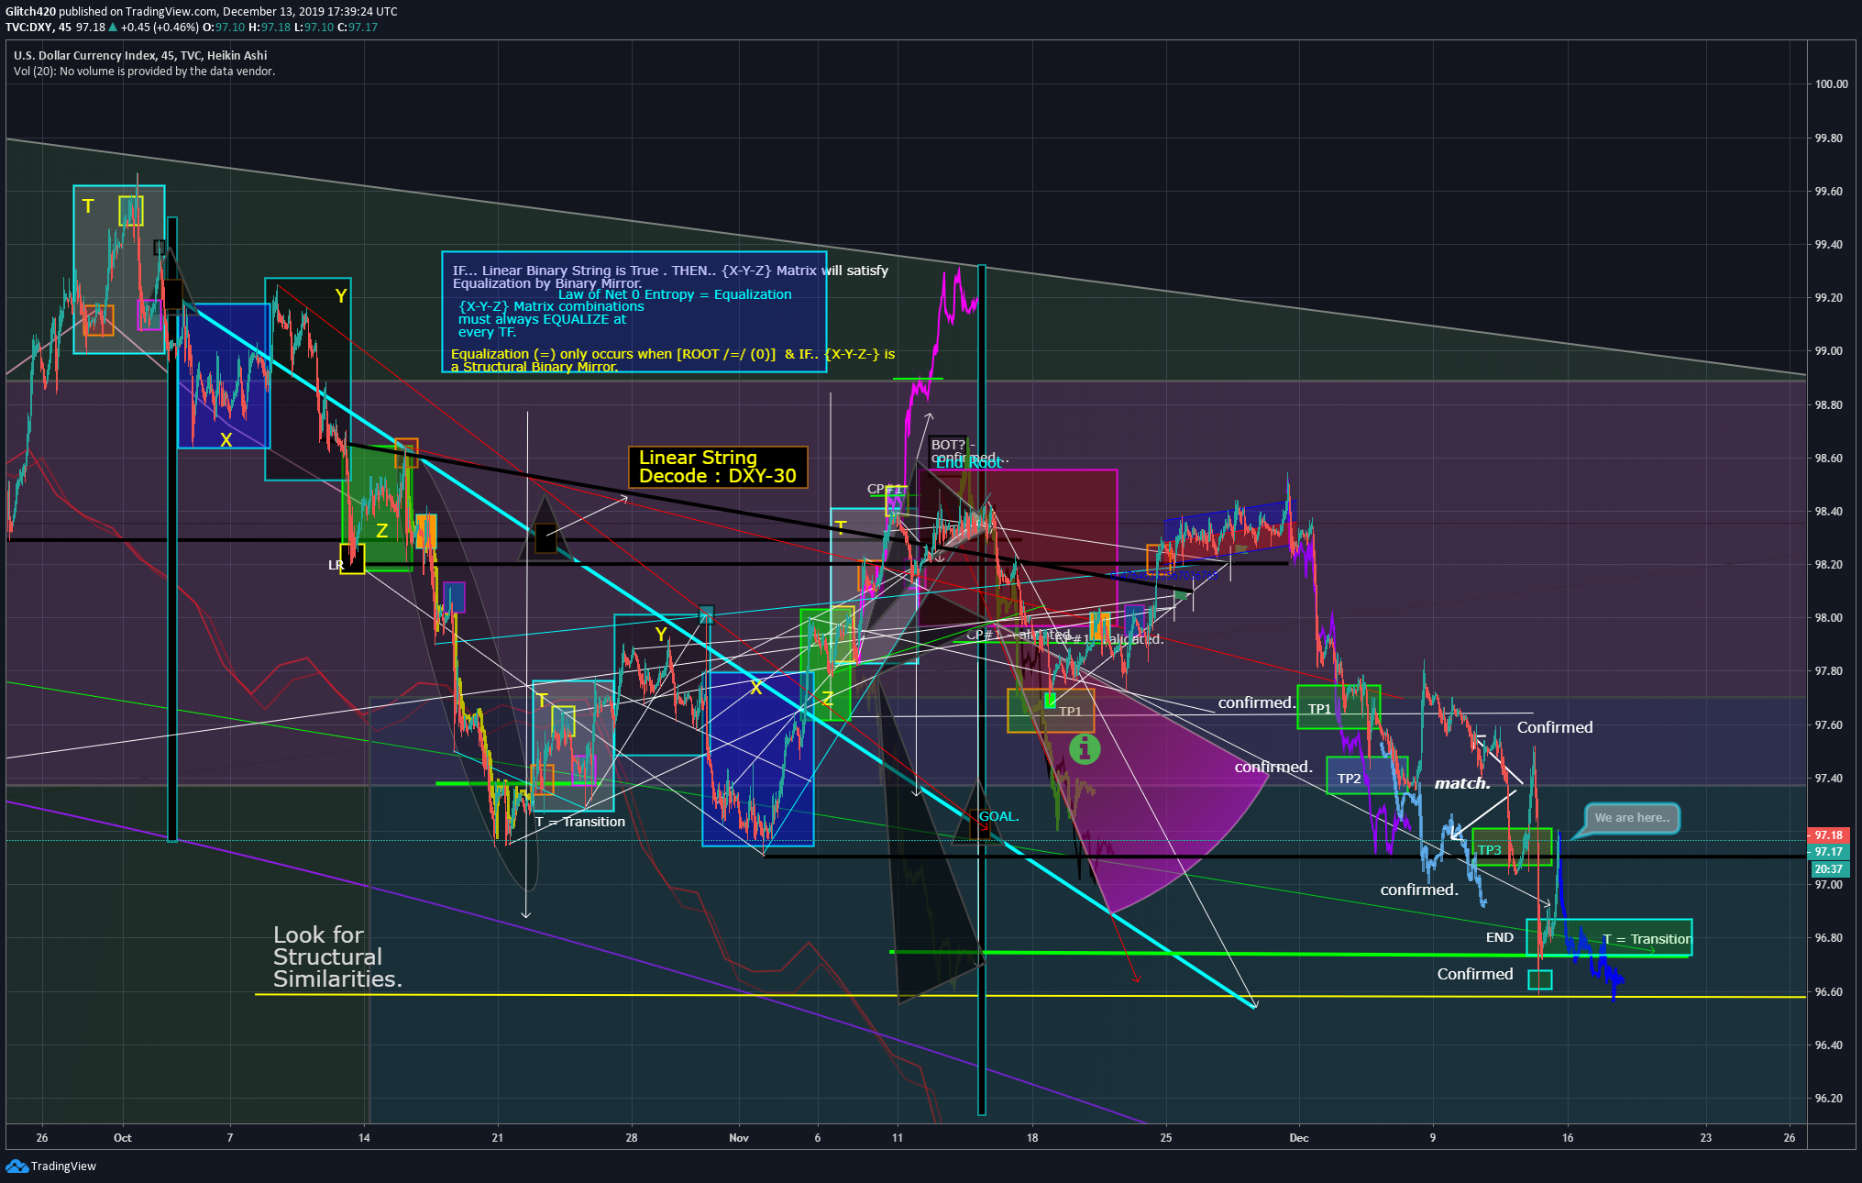Select the 'GOAL.' annotation
This screenshot has height=1183, width=1862.
(x=999, y=816)
